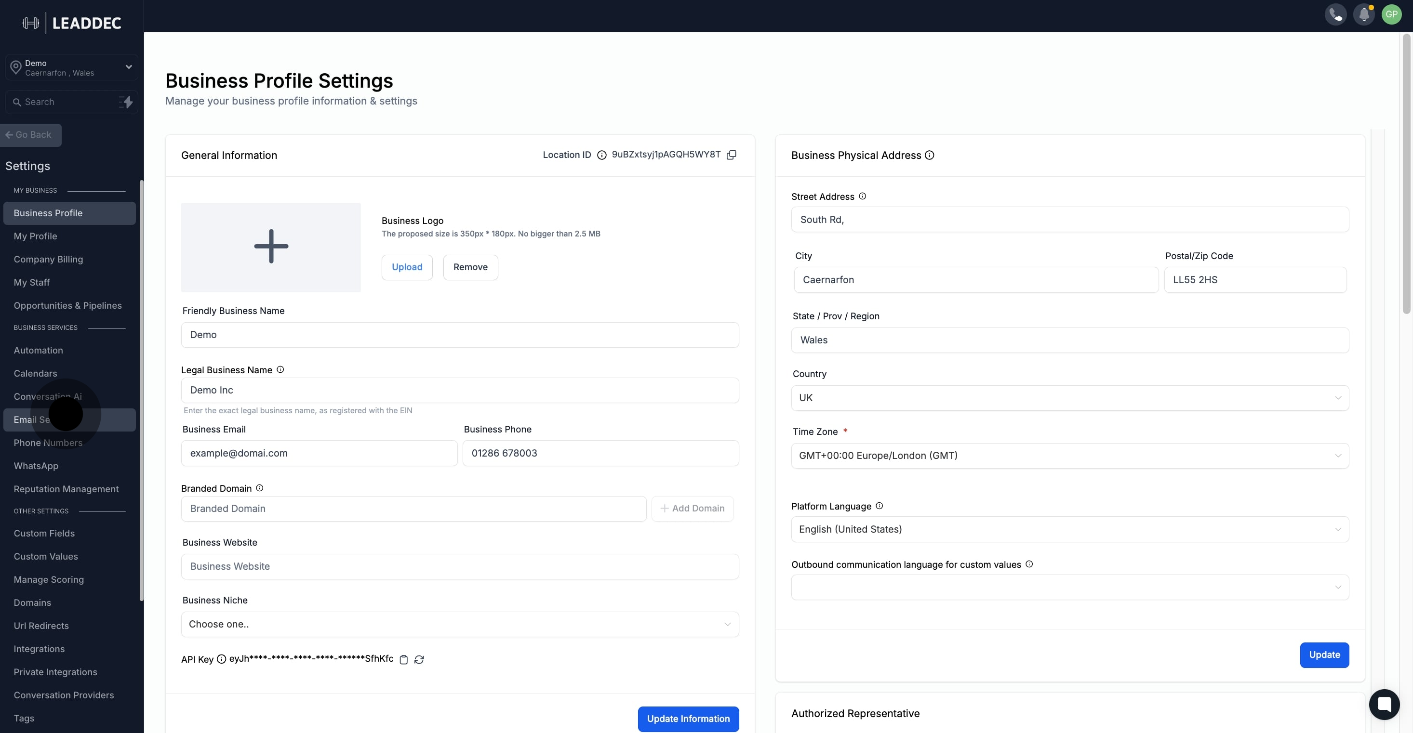This screenshot has width=1413, height=733.
Task: Open Manage Scoring settings
Action: click(70, 579)
